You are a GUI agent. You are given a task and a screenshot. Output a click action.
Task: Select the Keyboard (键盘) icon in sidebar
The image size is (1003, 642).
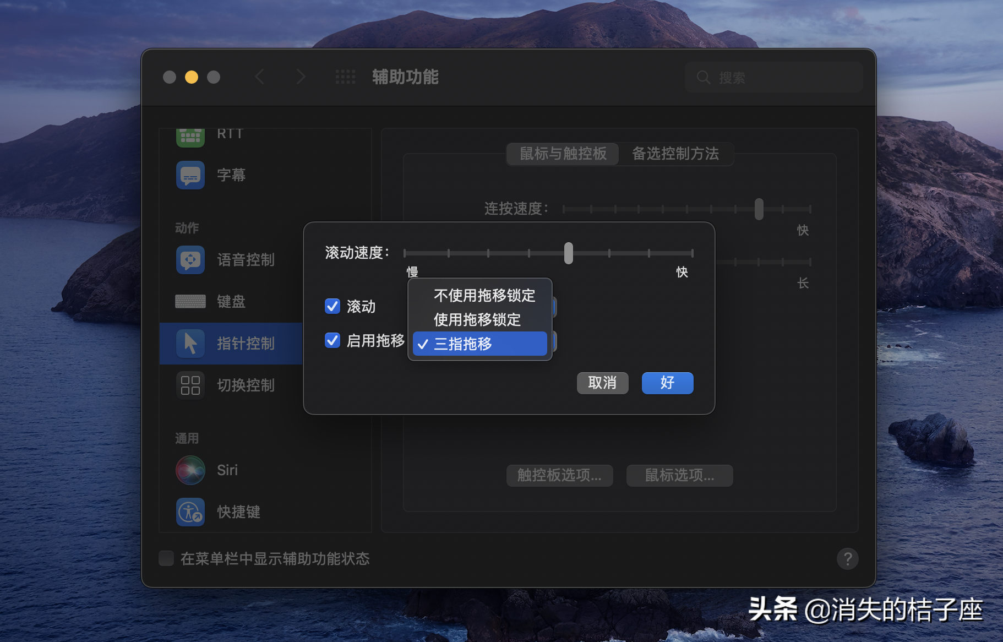point(190,302)
